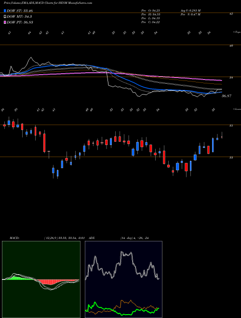Click the dark blue ADX chart panel

tap(123, 279)
